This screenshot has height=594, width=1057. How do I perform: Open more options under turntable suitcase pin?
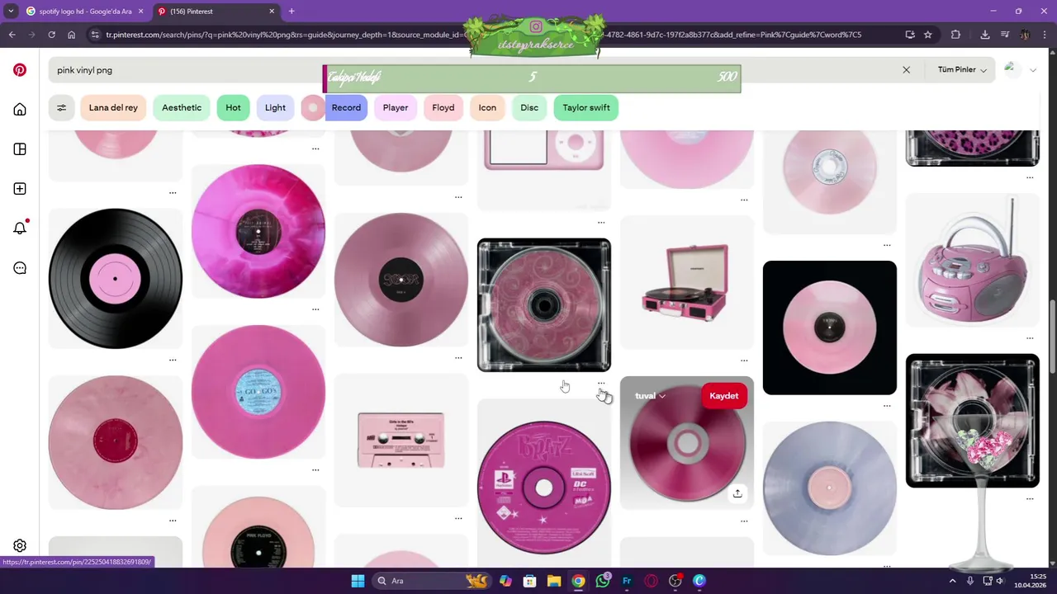744,361
